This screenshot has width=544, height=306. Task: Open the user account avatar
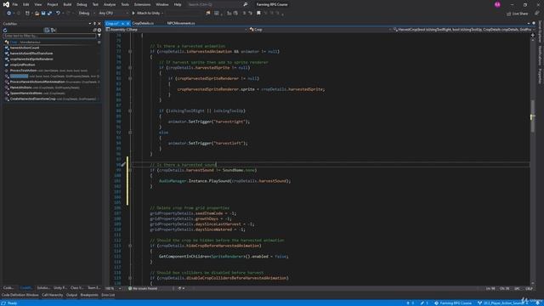[x=497, y=4]
